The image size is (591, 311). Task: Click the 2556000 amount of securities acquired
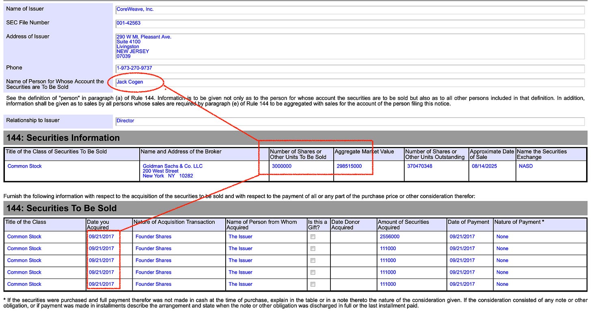pos(390,237)
